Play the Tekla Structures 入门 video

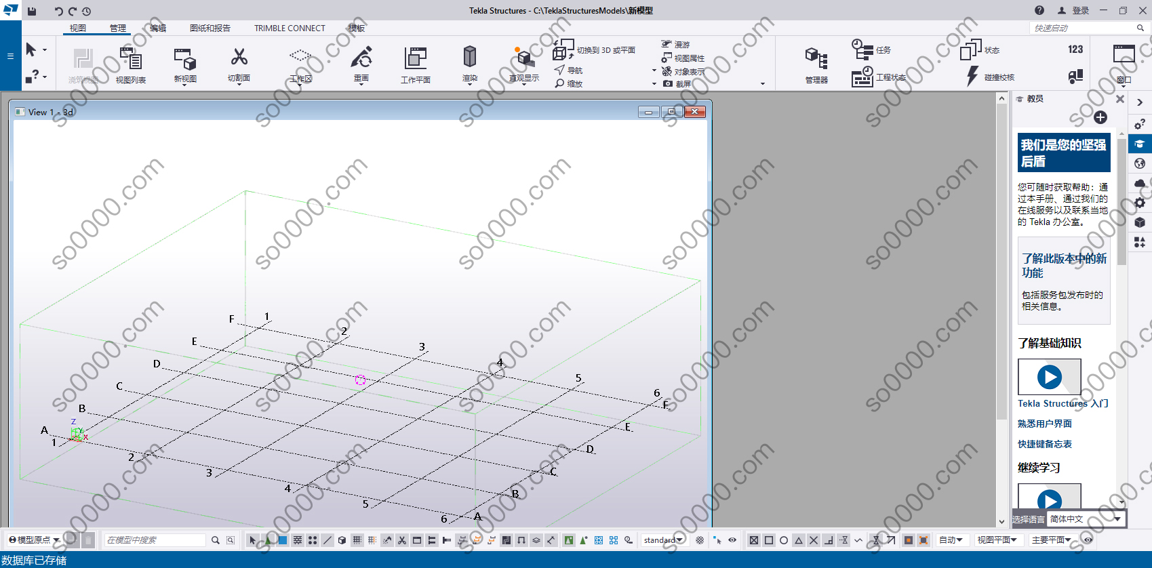tap(1049, 376)
